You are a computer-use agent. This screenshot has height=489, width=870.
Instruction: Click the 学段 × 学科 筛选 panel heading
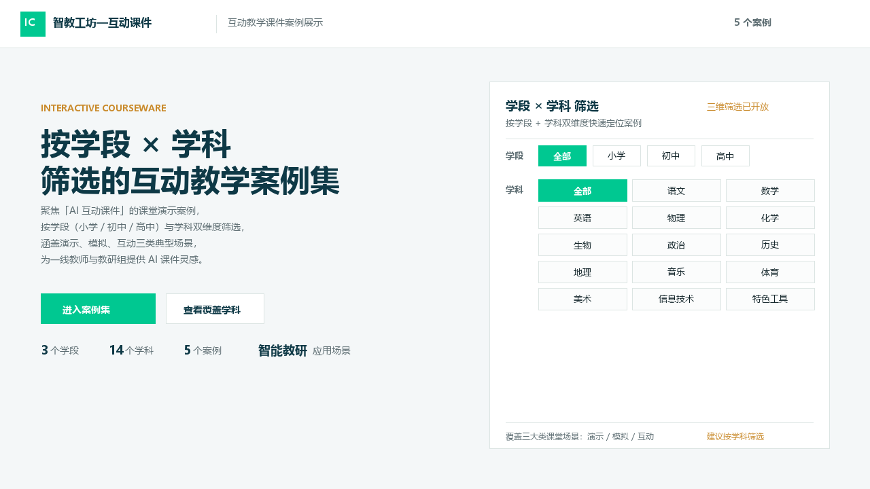tap(552, 106)
